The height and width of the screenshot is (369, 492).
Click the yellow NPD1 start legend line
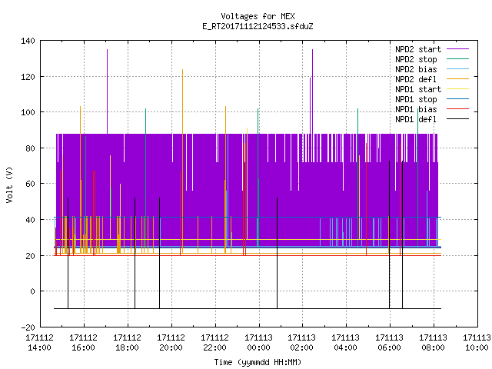457,89
